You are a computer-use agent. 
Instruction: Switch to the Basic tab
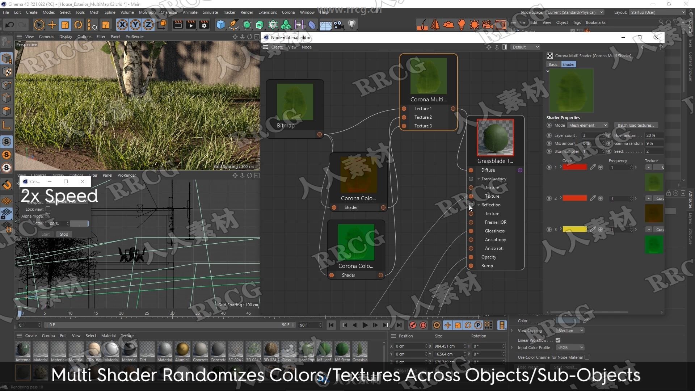(x=553, y=64)
